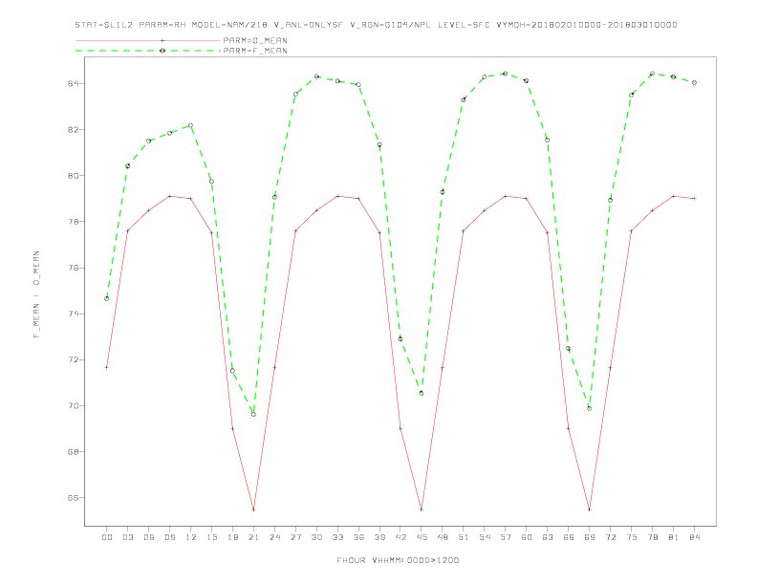This screenshot has width=757, height=585.
Task: Click the y-axis tick label 68
Action: (73, 452)
